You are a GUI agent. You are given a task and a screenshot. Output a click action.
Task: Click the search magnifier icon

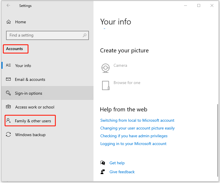tap(85, 35)
